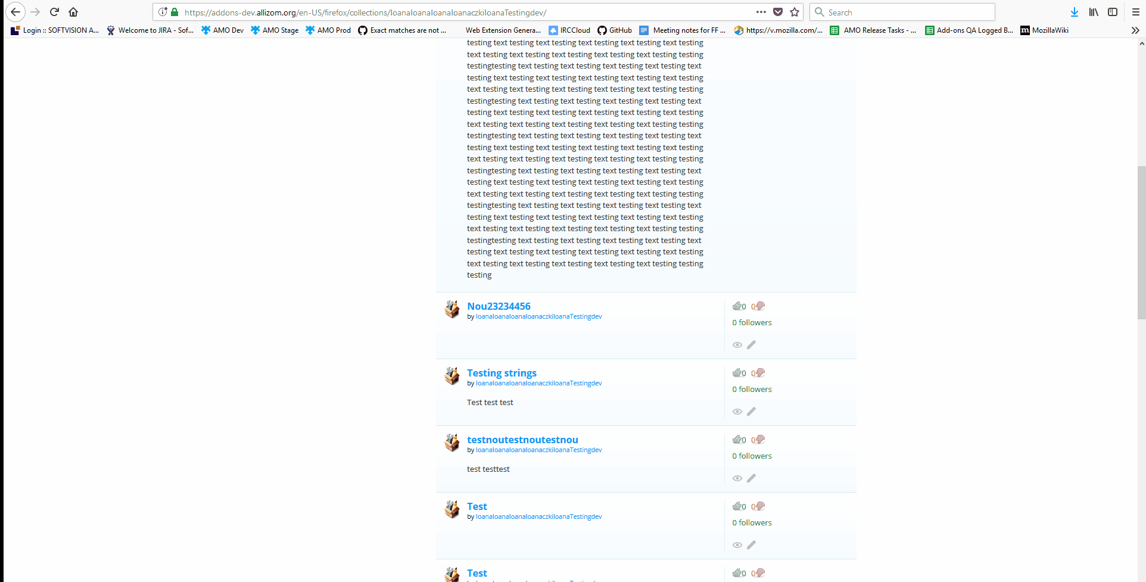Show more bookmarks with the chevron
This screenshot has height=582, width=1146.
coord(1135,30)
